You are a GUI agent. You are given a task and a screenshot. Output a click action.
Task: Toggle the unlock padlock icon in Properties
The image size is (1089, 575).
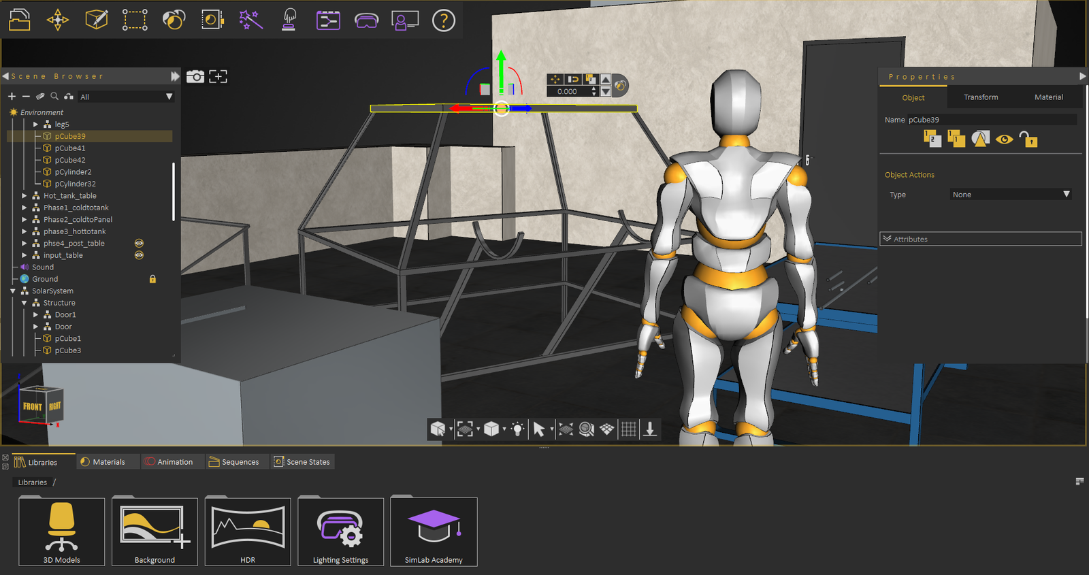[x=1028, y=139]
